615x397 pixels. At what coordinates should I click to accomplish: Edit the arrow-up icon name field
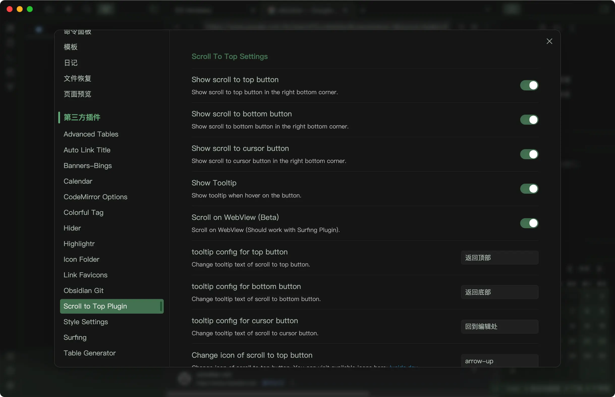coord(499,361)
